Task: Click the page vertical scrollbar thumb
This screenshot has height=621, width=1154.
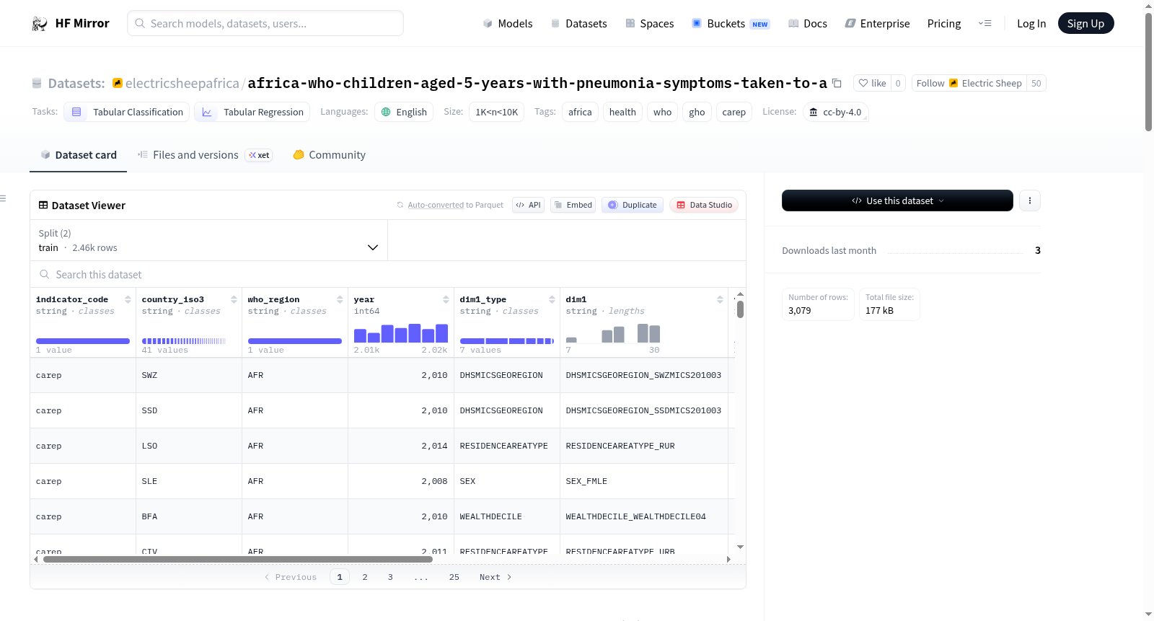Action: pyautogui.click(x=1148, y=72)
